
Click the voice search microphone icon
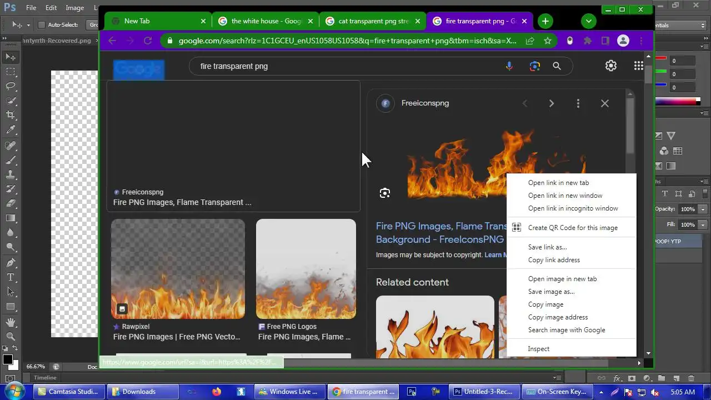tap(509, 66)
